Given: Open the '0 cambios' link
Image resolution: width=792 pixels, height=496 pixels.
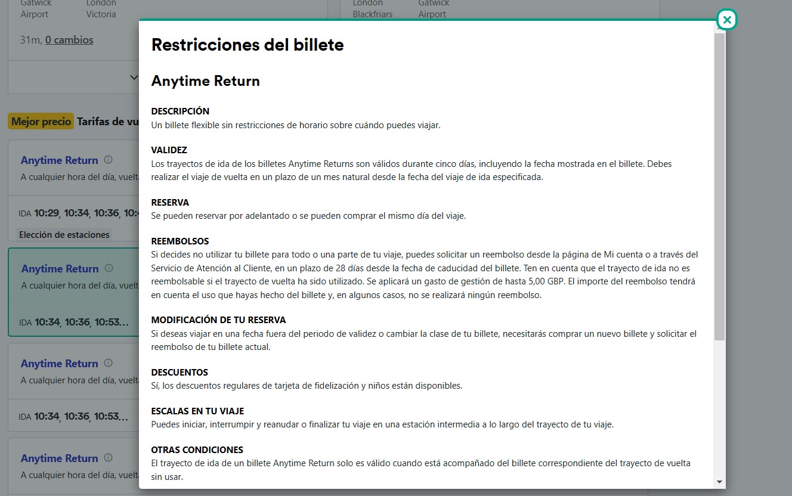Looking at the screenshot, I should (x=69, y=40).
